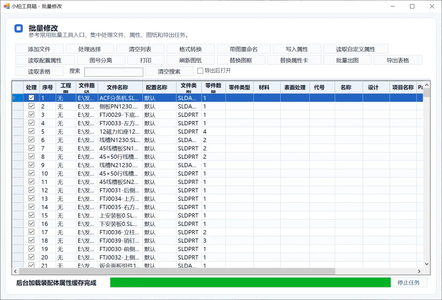This screenshot has width=442, height=300.
Task: Toggle checkbox of row 20 FTJ0032
Action: coord(31,257)
